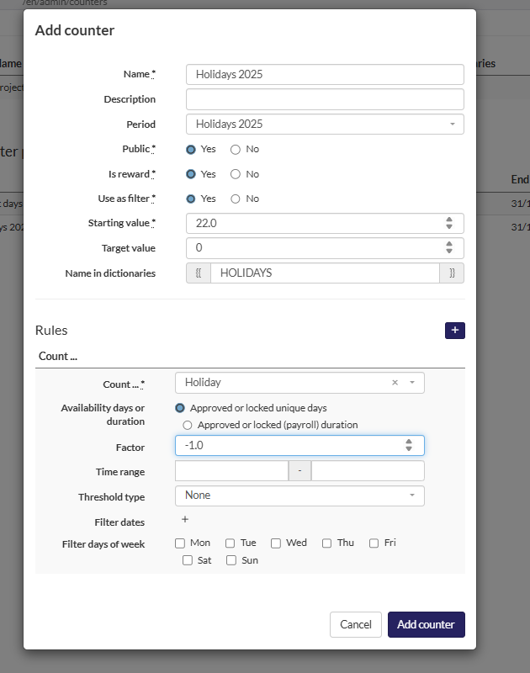Screen dimensions: 530x673
Task: Click the Starting value spinner arrows
Action: pos(449,223)
